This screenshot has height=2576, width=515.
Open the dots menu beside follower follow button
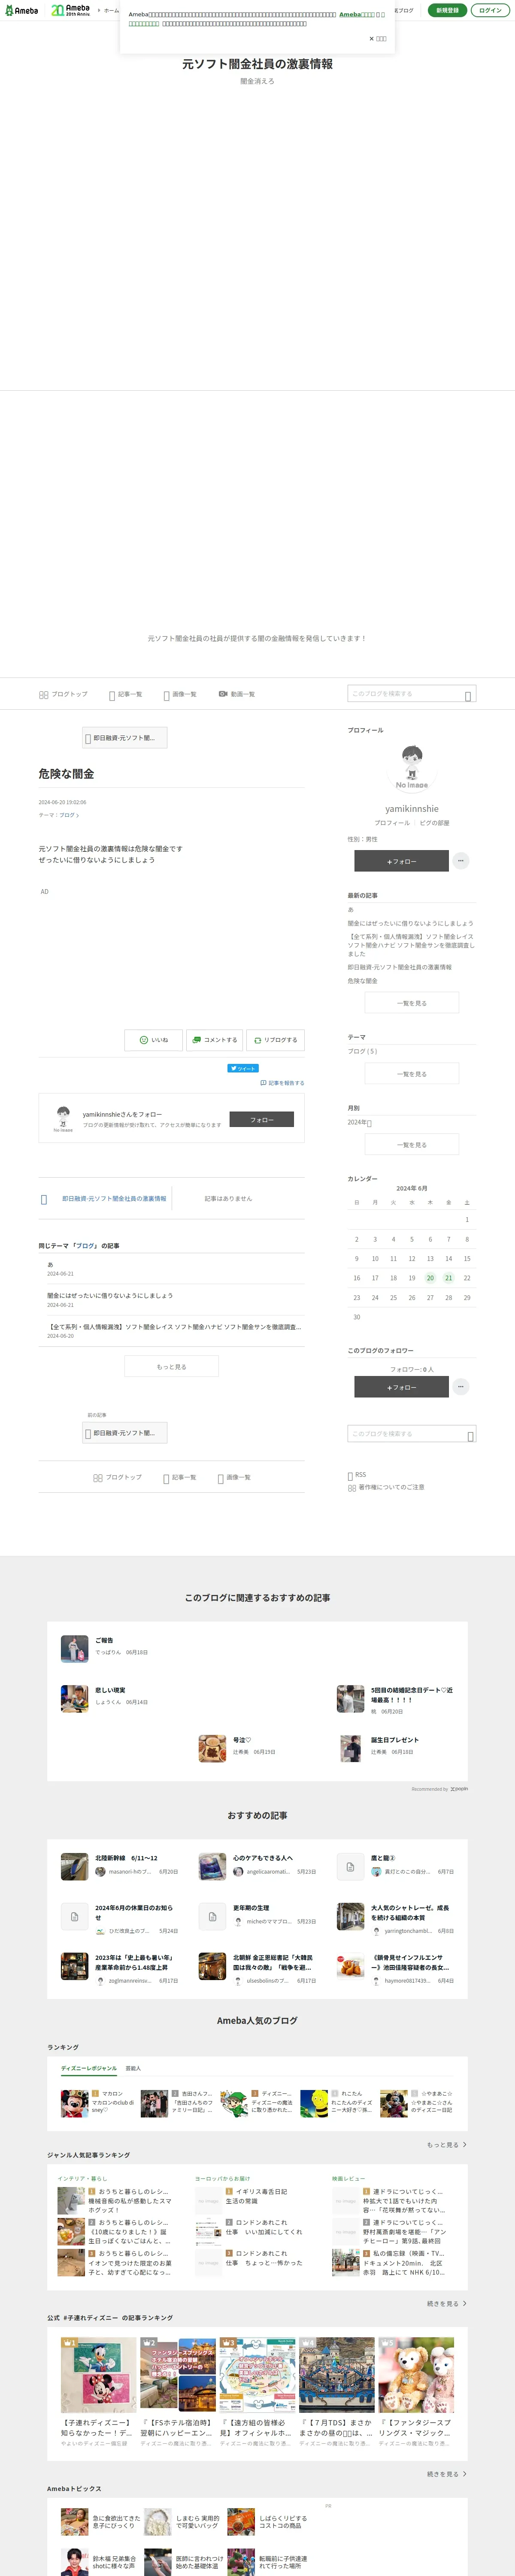(460, 1387)
